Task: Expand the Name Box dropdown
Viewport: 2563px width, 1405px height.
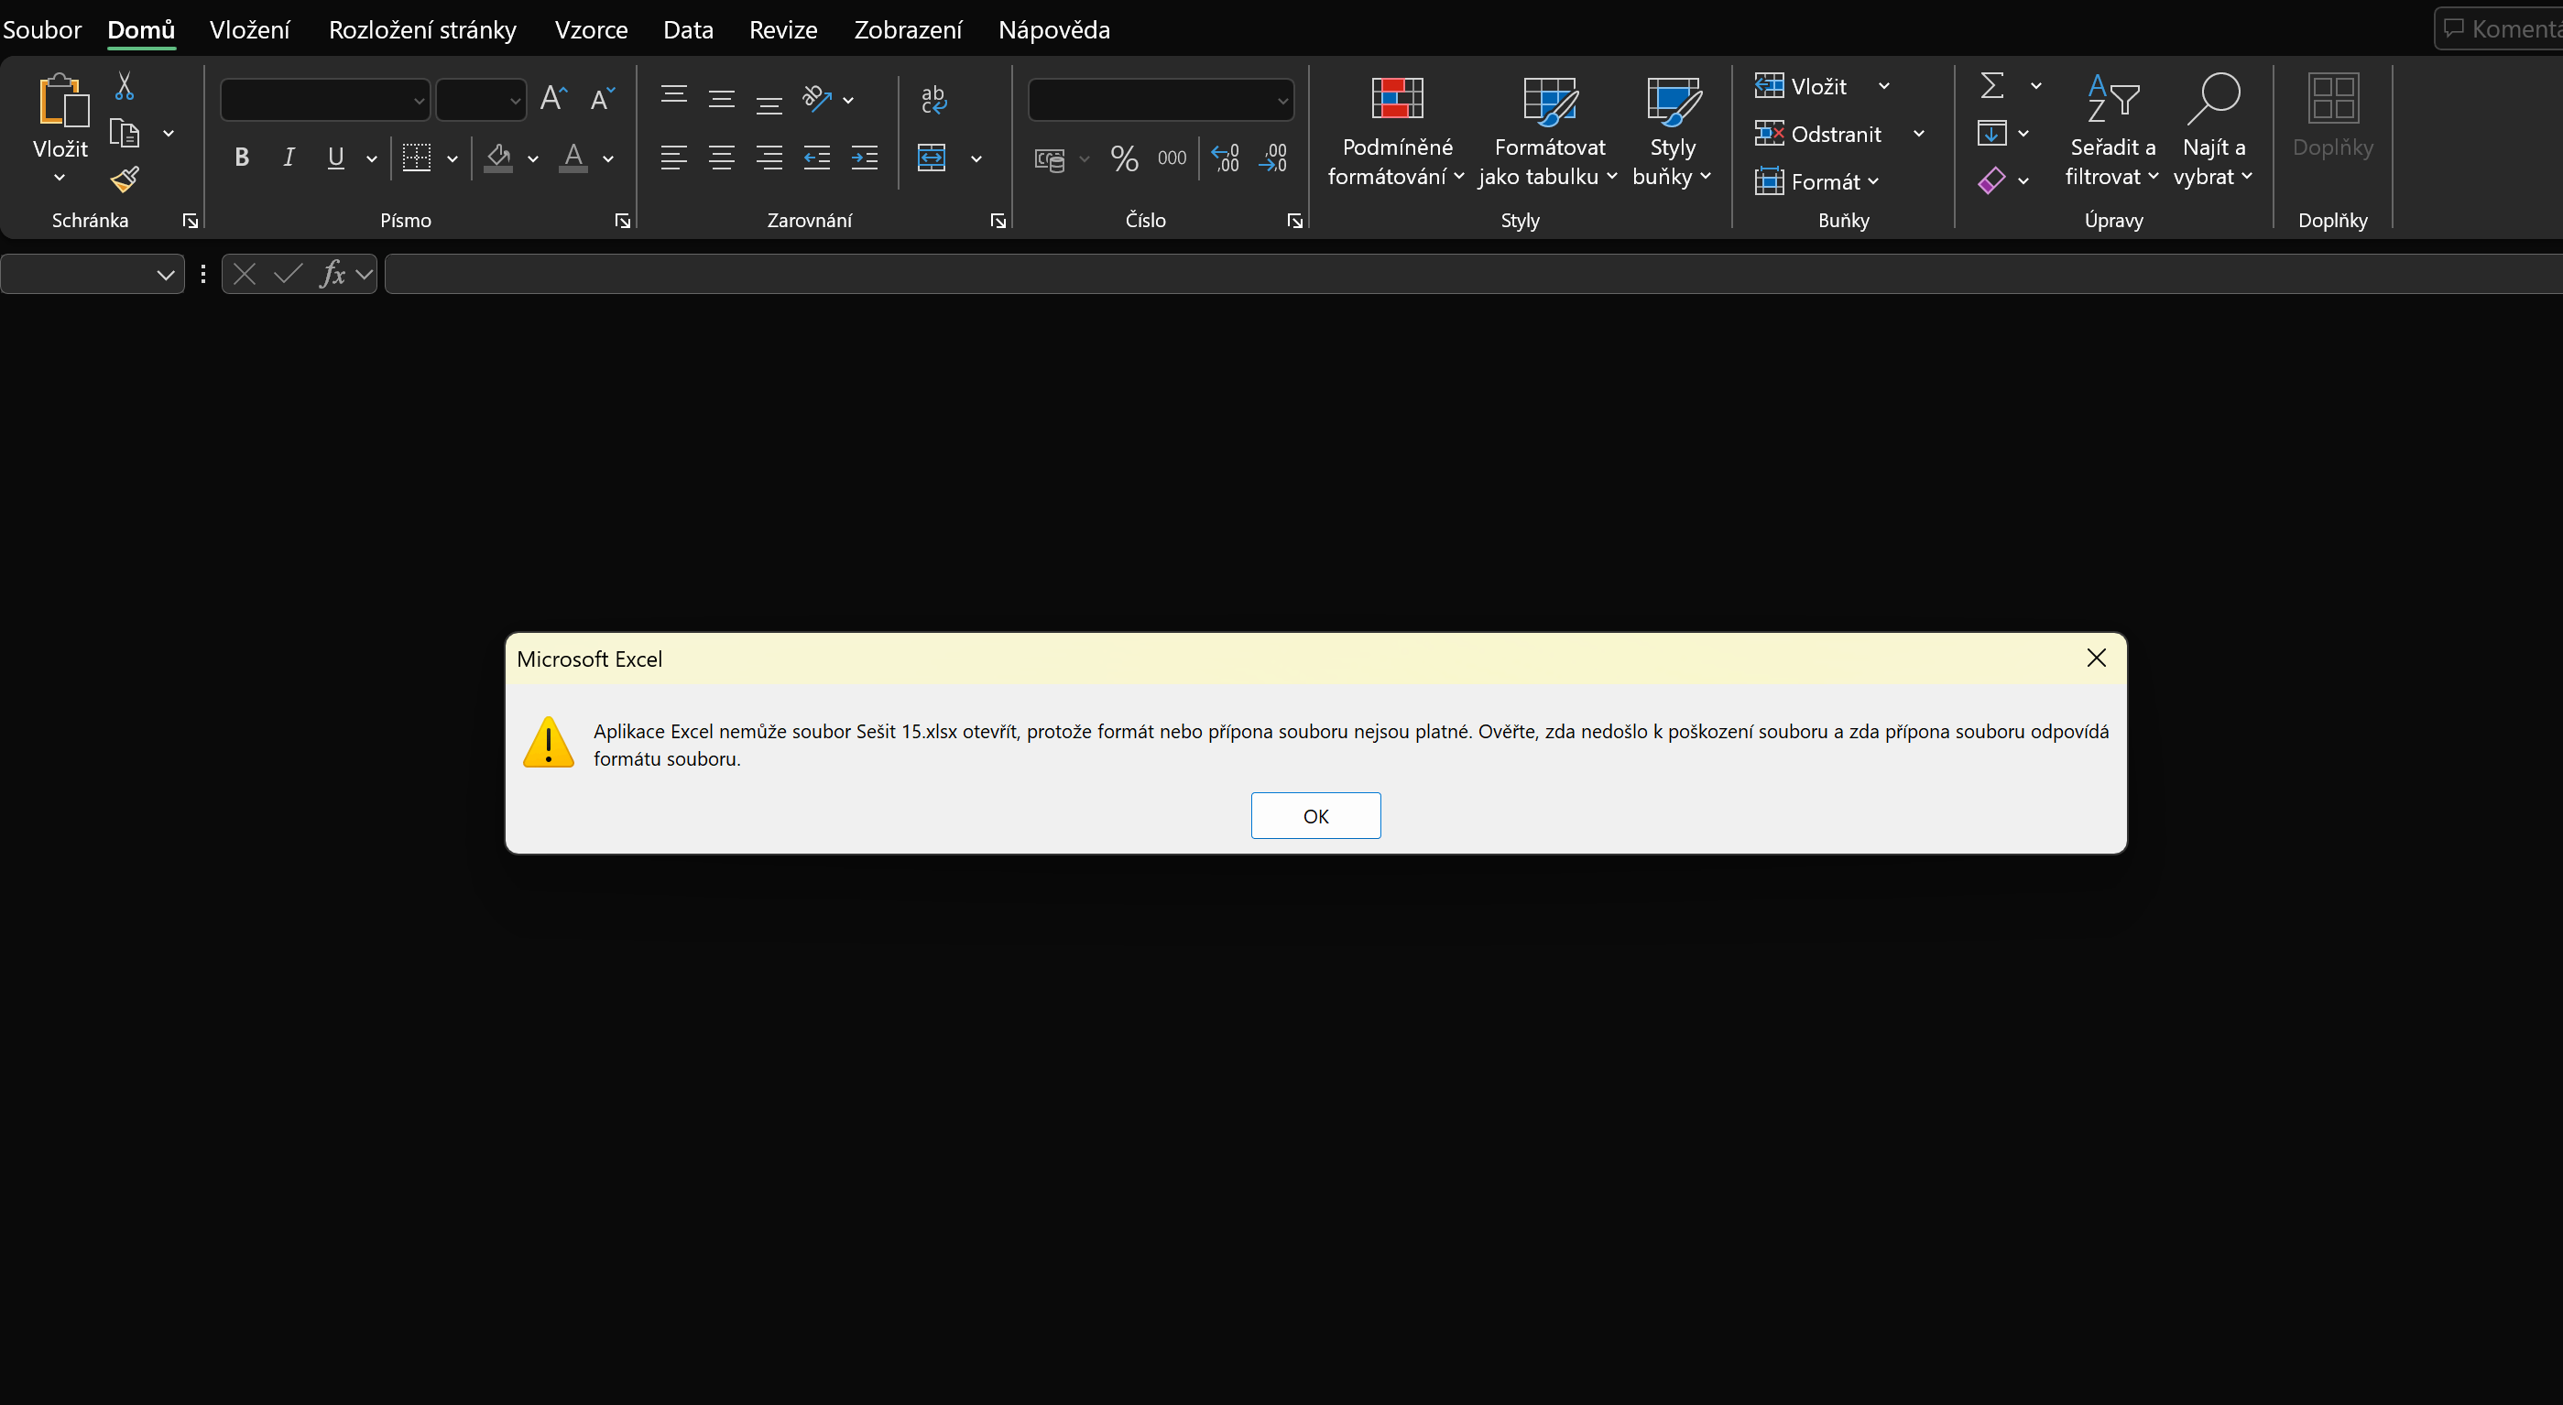Action: (165, 275)
